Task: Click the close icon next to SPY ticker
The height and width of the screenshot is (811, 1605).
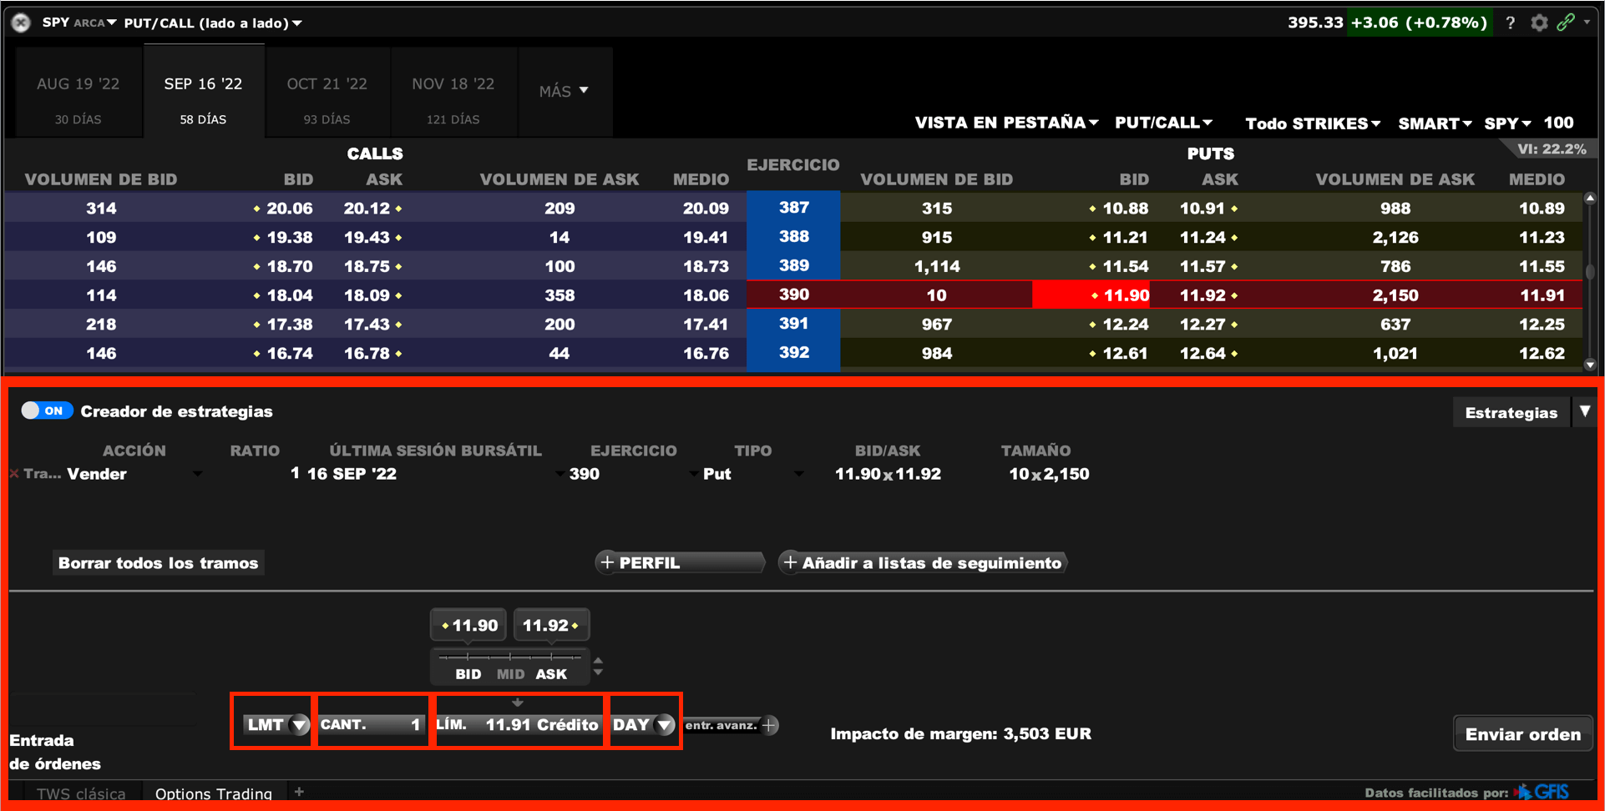Action: pyautogui.click(x=21, y=23)
